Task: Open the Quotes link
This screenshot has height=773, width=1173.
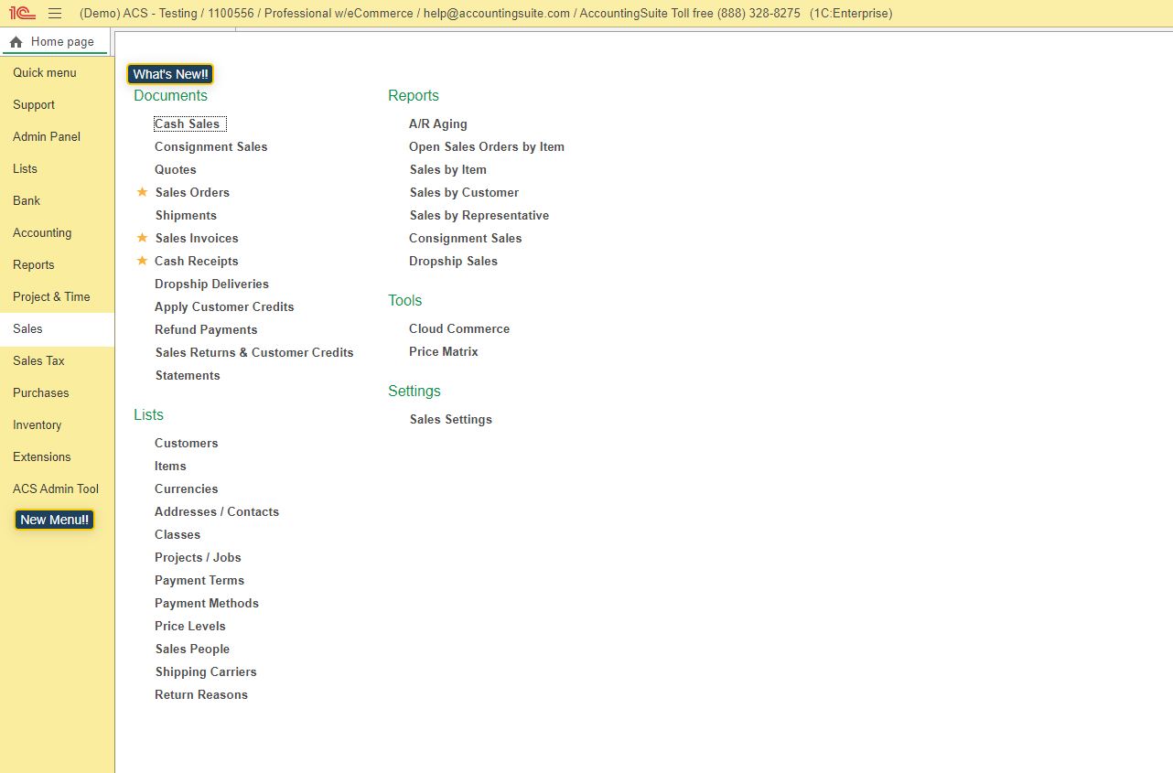Action: pos(176,170)
